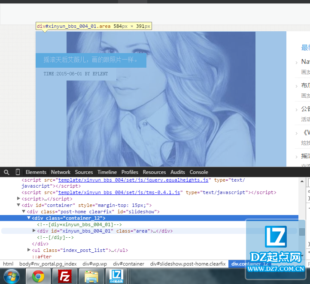Click the slide caption title banner
Screen dimensions: 310x284
click(x=91, y=60)
